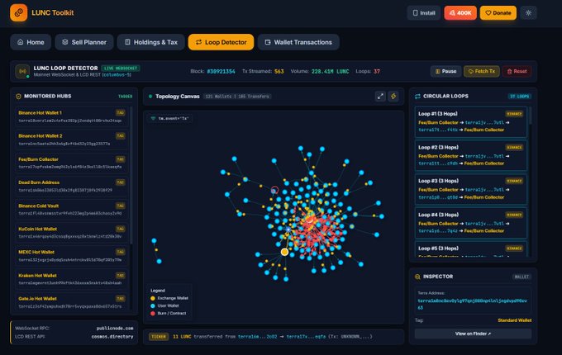The image size is (562, 355).
Task: Click the publicnode.com WebSocket RPC value
Action: tap(115, 328)
